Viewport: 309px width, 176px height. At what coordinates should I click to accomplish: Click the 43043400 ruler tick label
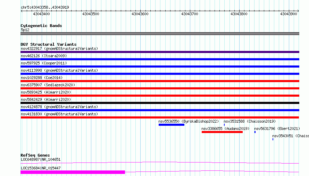(x=41, y=14)
